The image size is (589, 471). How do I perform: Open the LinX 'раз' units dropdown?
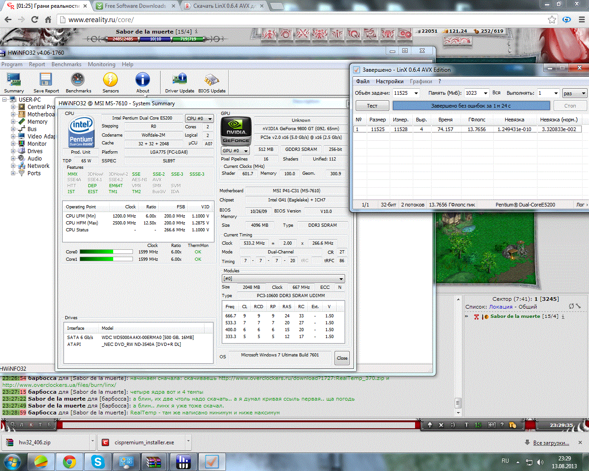575,93
